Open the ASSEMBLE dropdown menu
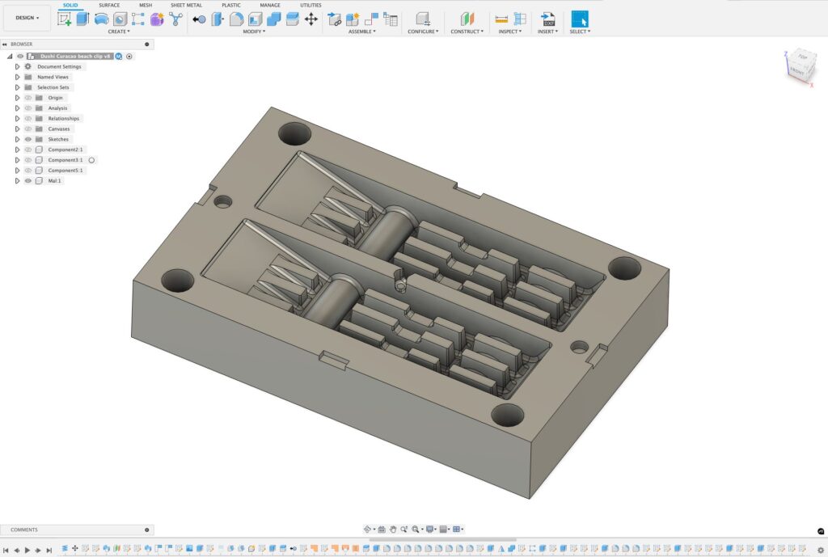The image size is (828, 557). click(361, 32)
